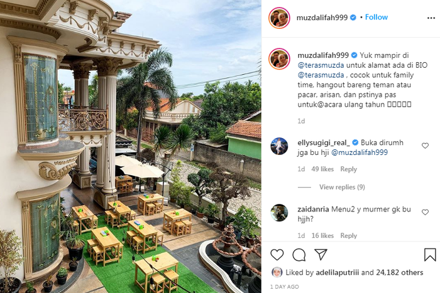Like the post with the heart icon

coord(277,255)
